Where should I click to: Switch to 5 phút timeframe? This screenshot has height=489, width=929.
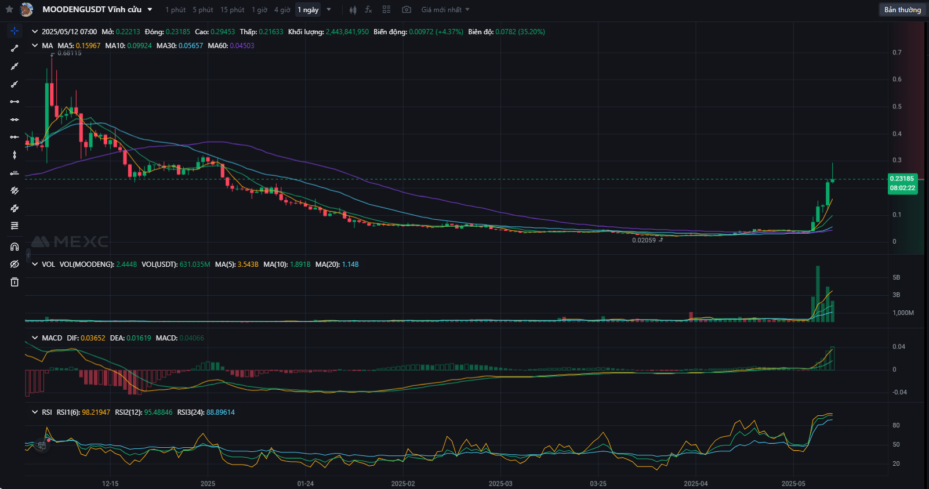[203, 10]
